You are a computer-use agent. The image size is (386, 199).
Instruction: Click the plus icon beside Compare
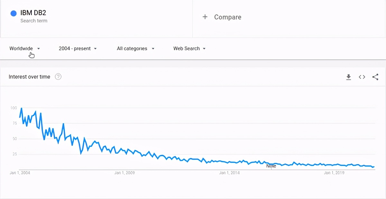(x=205, y=17)
